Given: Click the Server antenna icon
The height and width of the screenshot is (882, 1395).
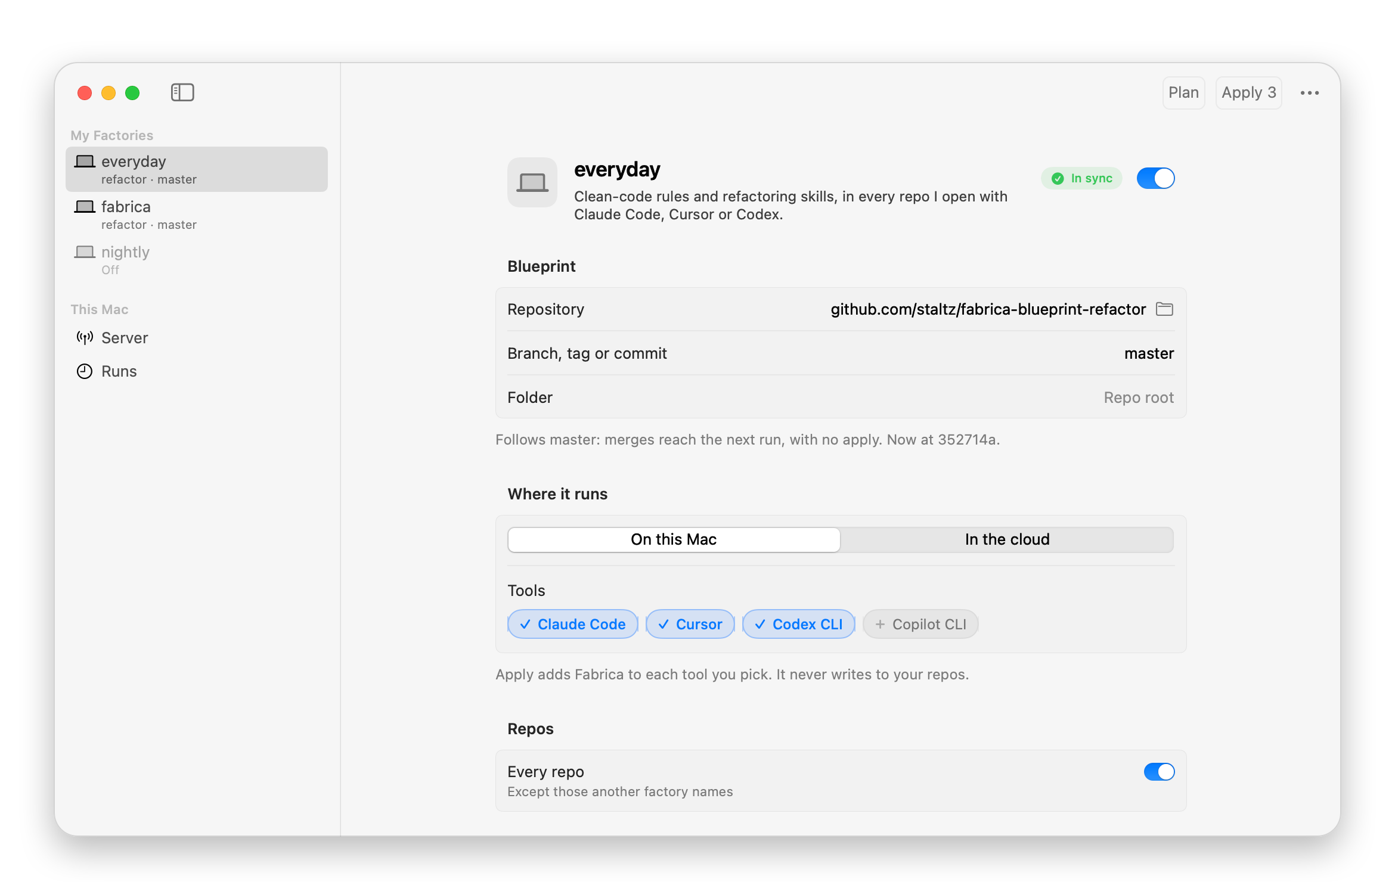Looking at the screenshot, I should click(85, 338).
